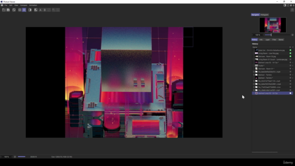295x166 pixels.
Task: Open the Compare menu
Action: tap(24, 5)
